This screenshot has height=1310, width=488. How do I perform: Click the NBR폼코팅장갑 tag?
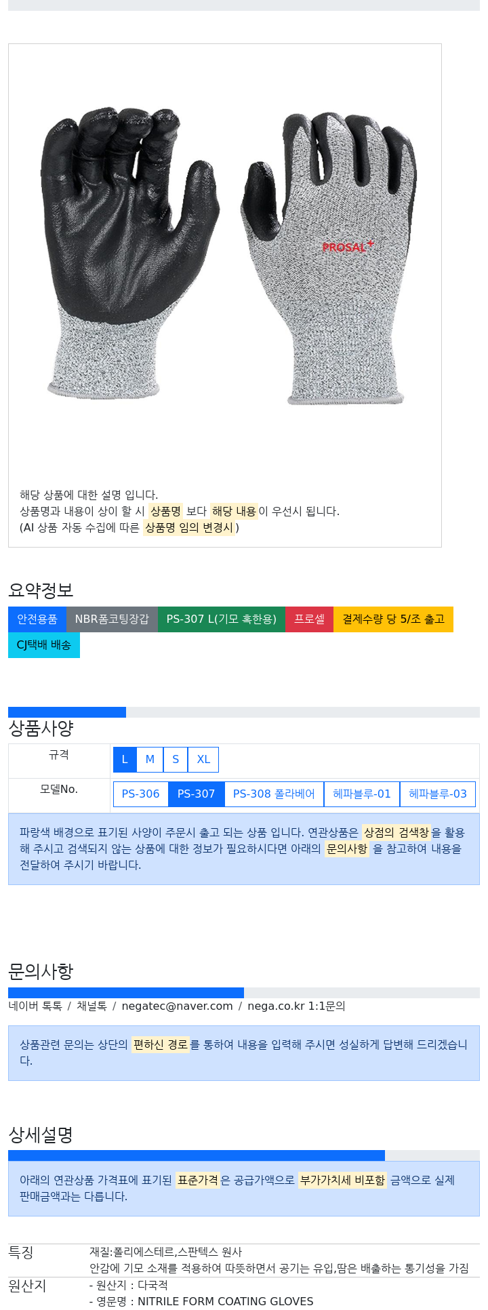pyautogui.click(x=112, y=619)
